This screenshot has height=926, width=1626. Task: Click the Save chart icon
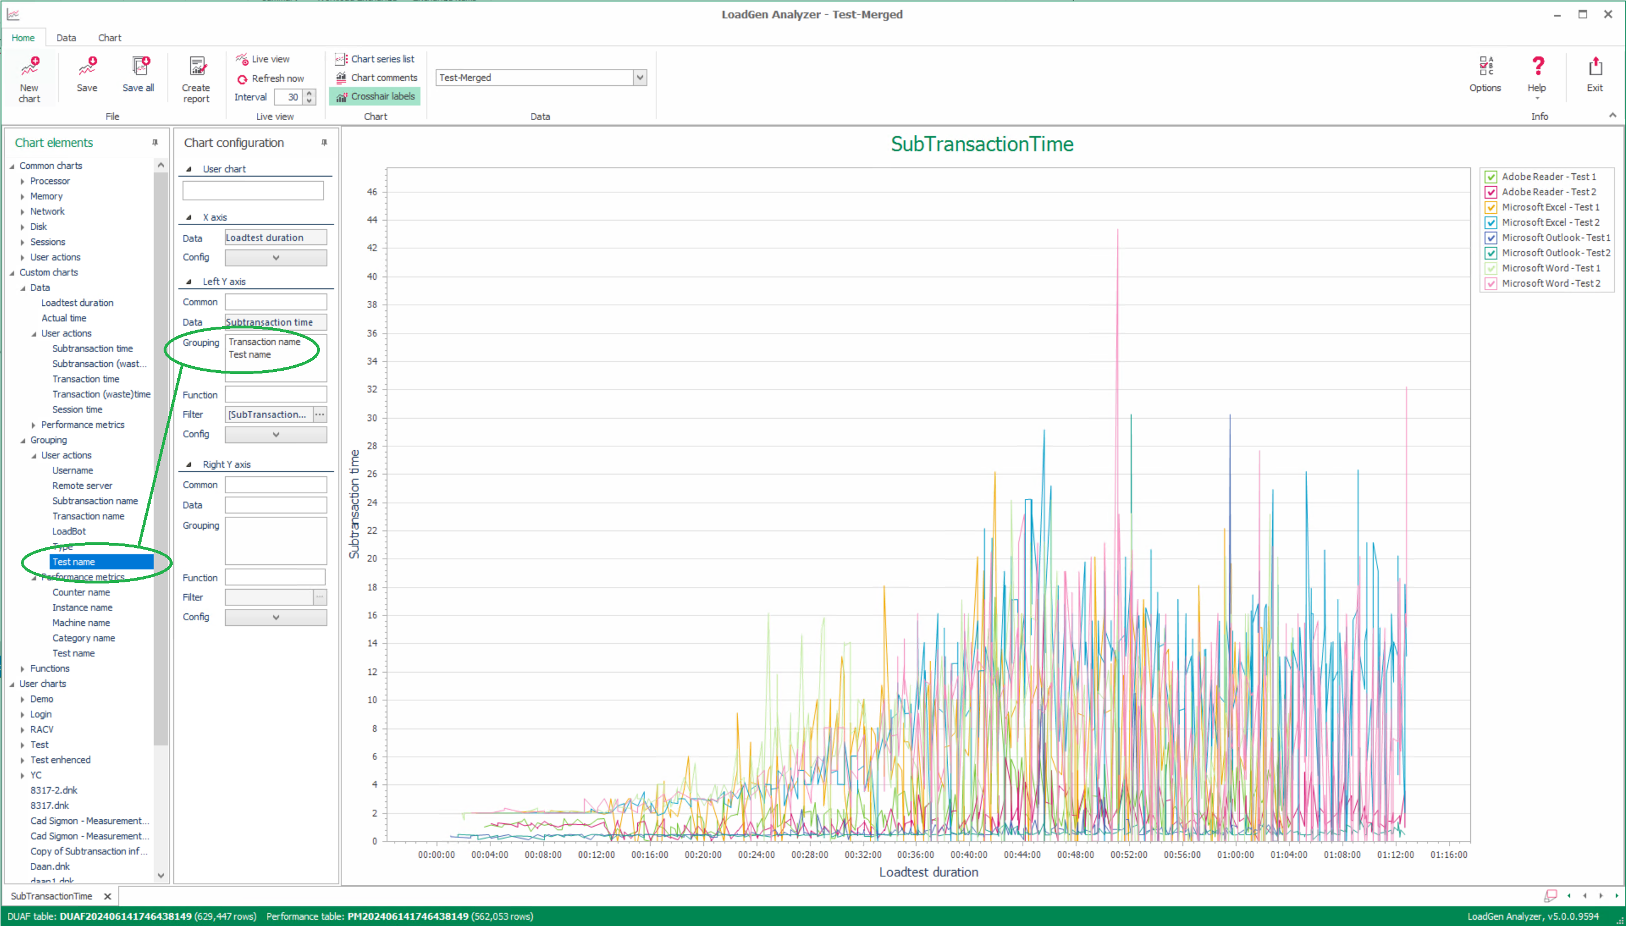[x=87, y=67]
